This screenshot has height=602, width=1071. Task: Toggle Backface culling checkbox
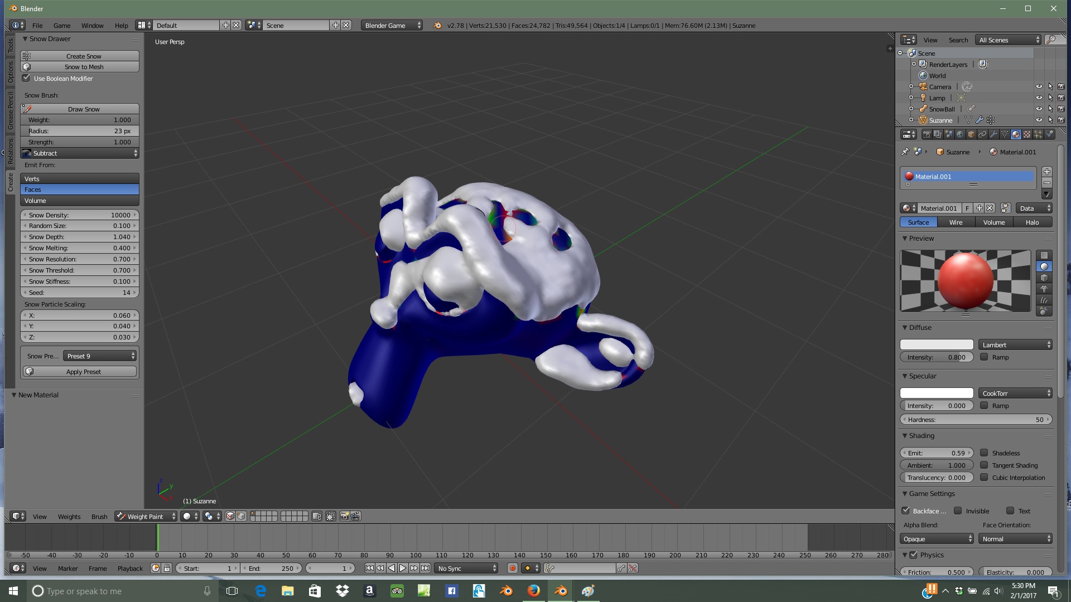(906, 511)
